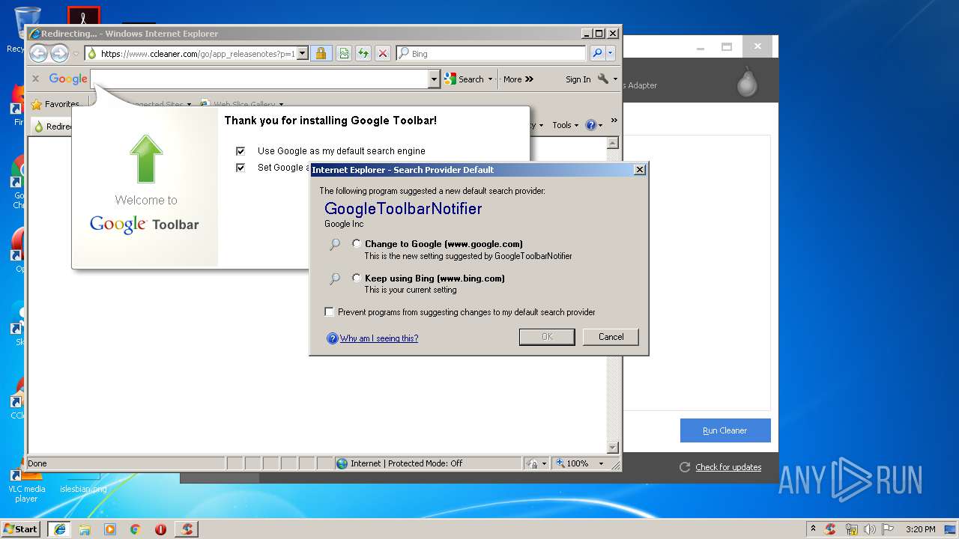Toggle the Set Google checkbox
This screenshot has height=539, width=959.
pos(240,168)
